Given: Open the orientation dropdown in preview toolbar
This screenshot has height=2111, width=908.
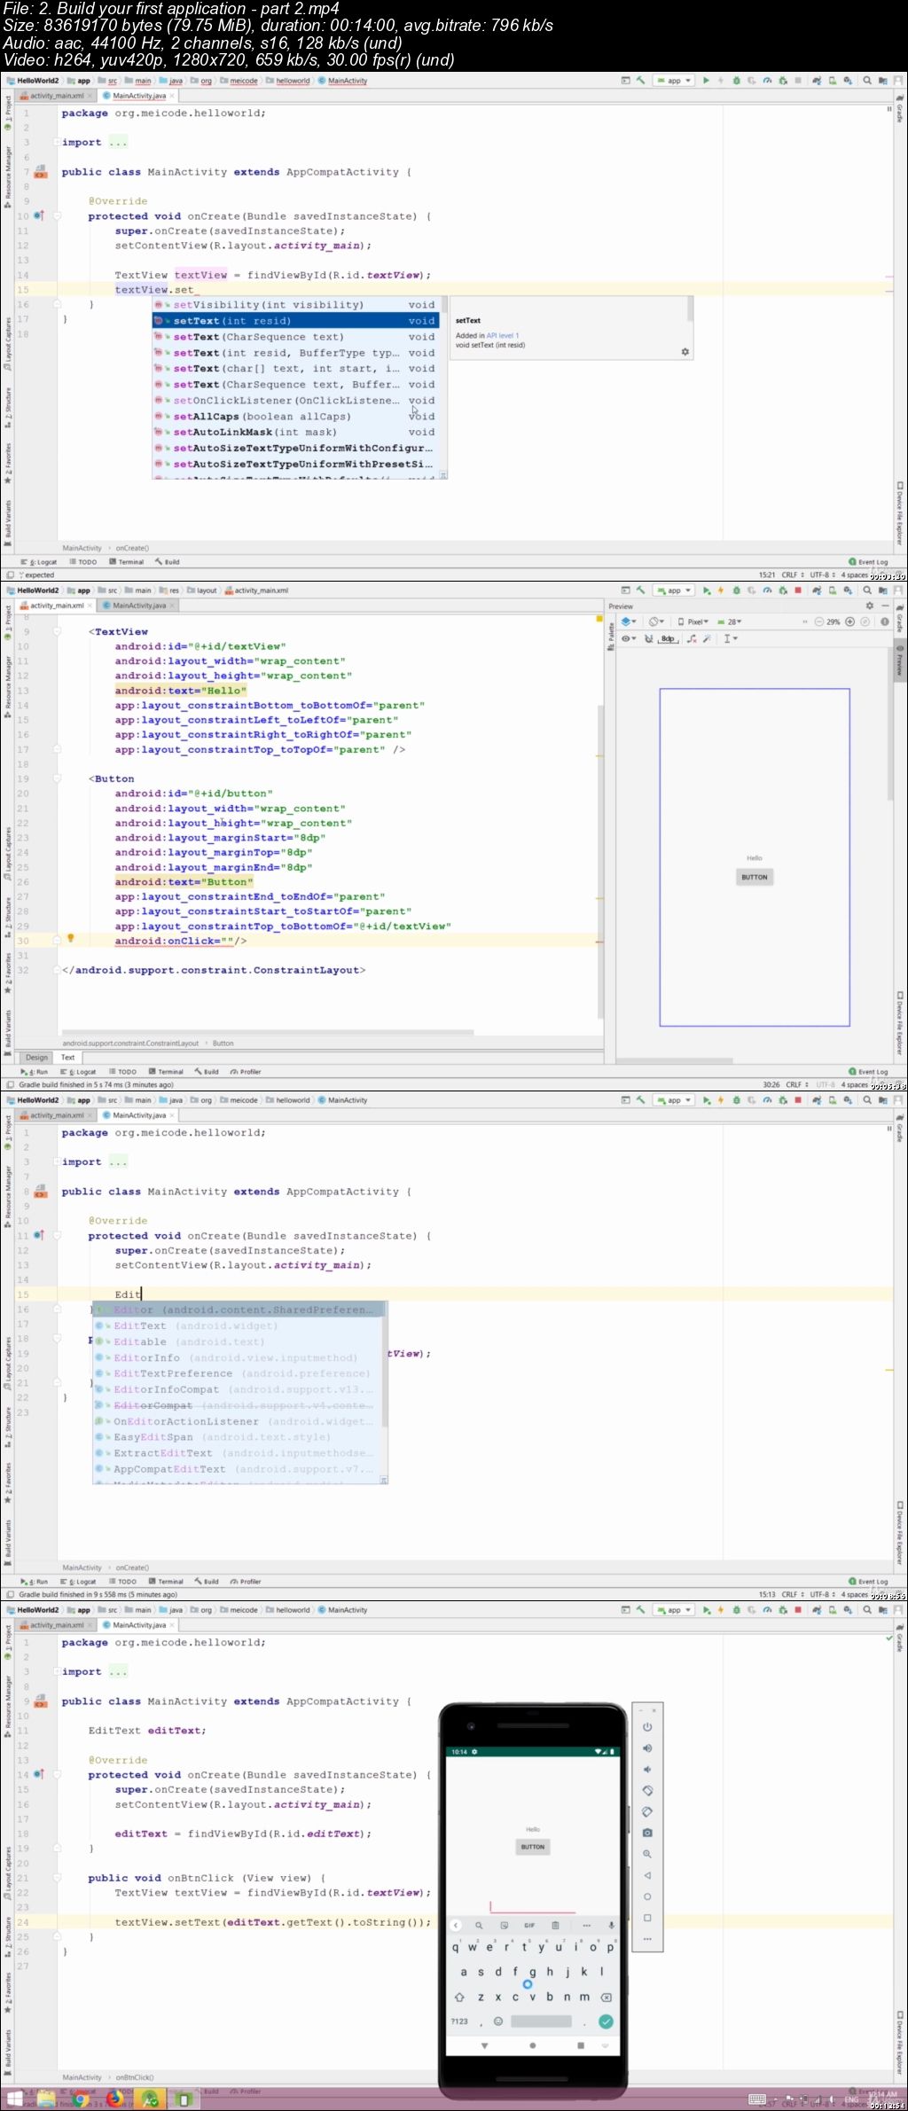Looking at the screenshot, I should tap(657, 622).
